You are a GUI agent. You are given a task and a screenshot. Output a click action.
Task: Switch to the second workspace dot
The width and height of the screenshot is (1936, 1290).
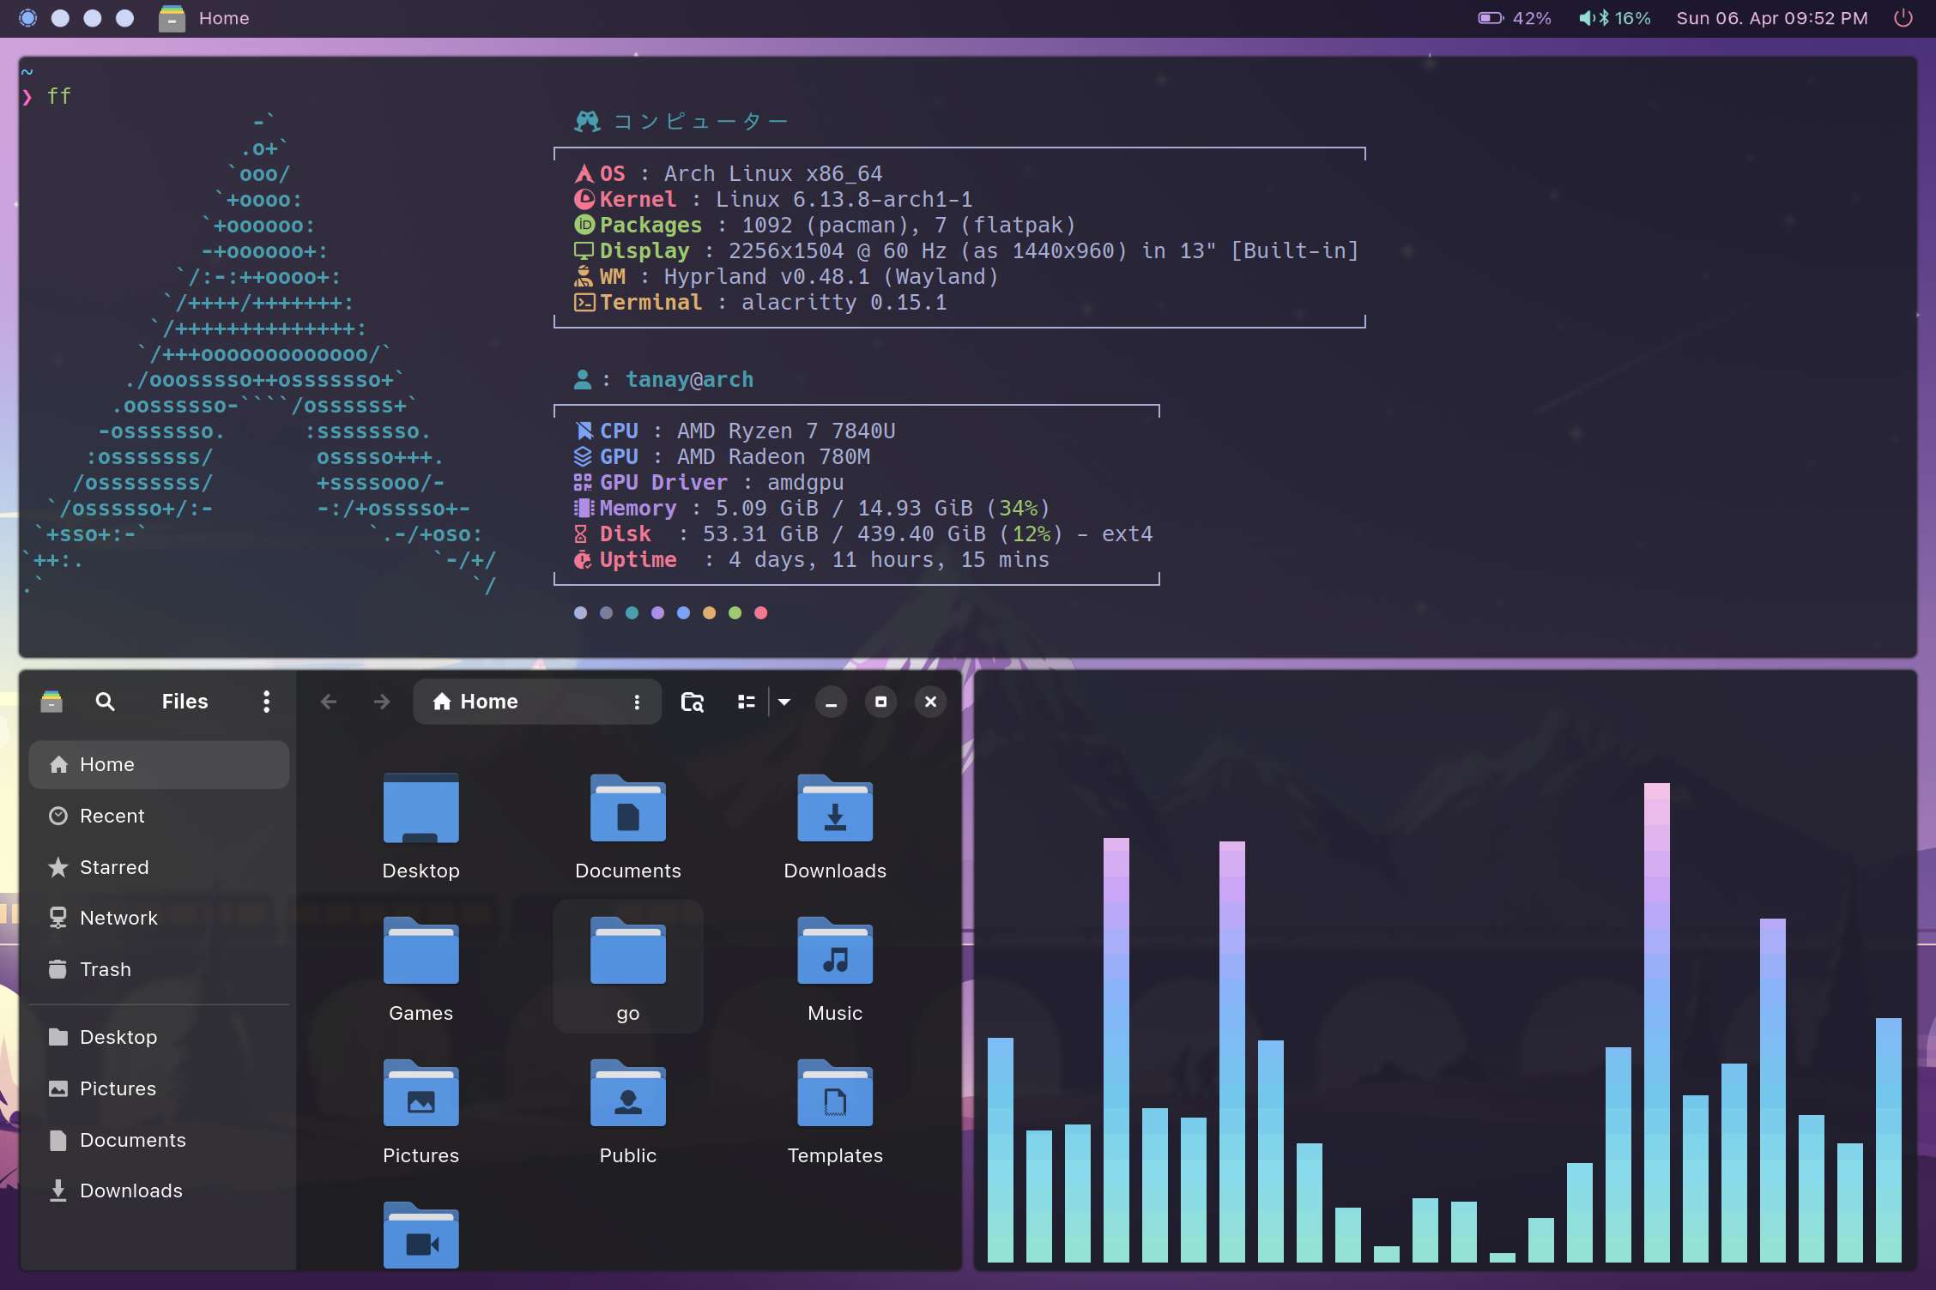coord(60,18)
